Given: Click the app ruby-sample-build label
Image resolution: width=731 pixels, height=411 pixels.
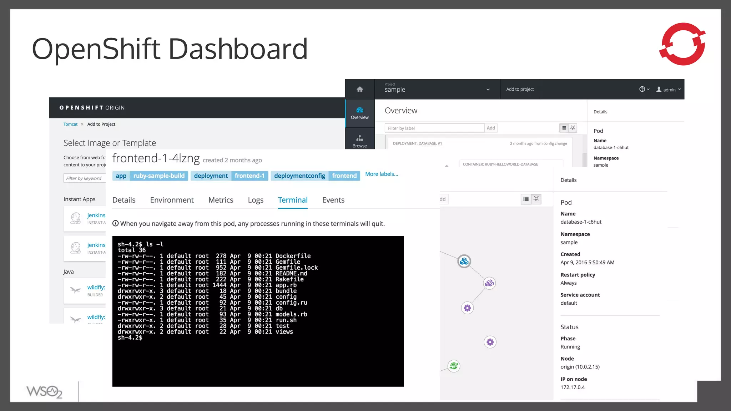Looking at the screenshot, I should pyautogui.click(x=150, y=176).
